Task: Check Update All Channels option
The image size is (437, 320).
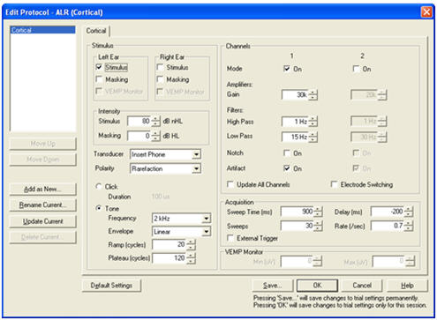Action: pyautogui.click(x=230, y=184)
